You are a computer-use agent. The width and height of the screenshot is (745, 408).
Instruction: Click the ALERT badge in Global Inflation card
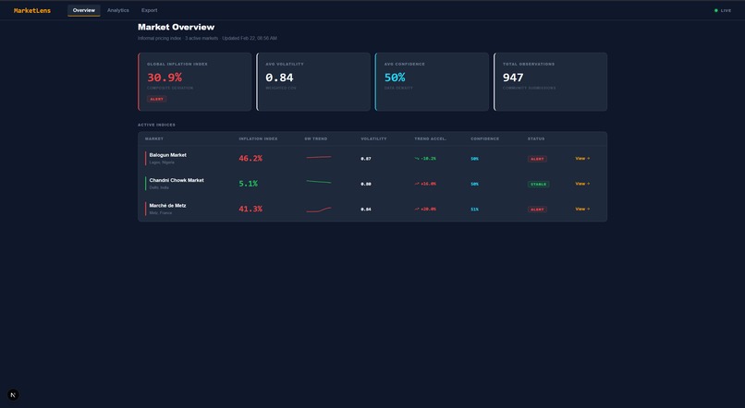tap(157, 99)
